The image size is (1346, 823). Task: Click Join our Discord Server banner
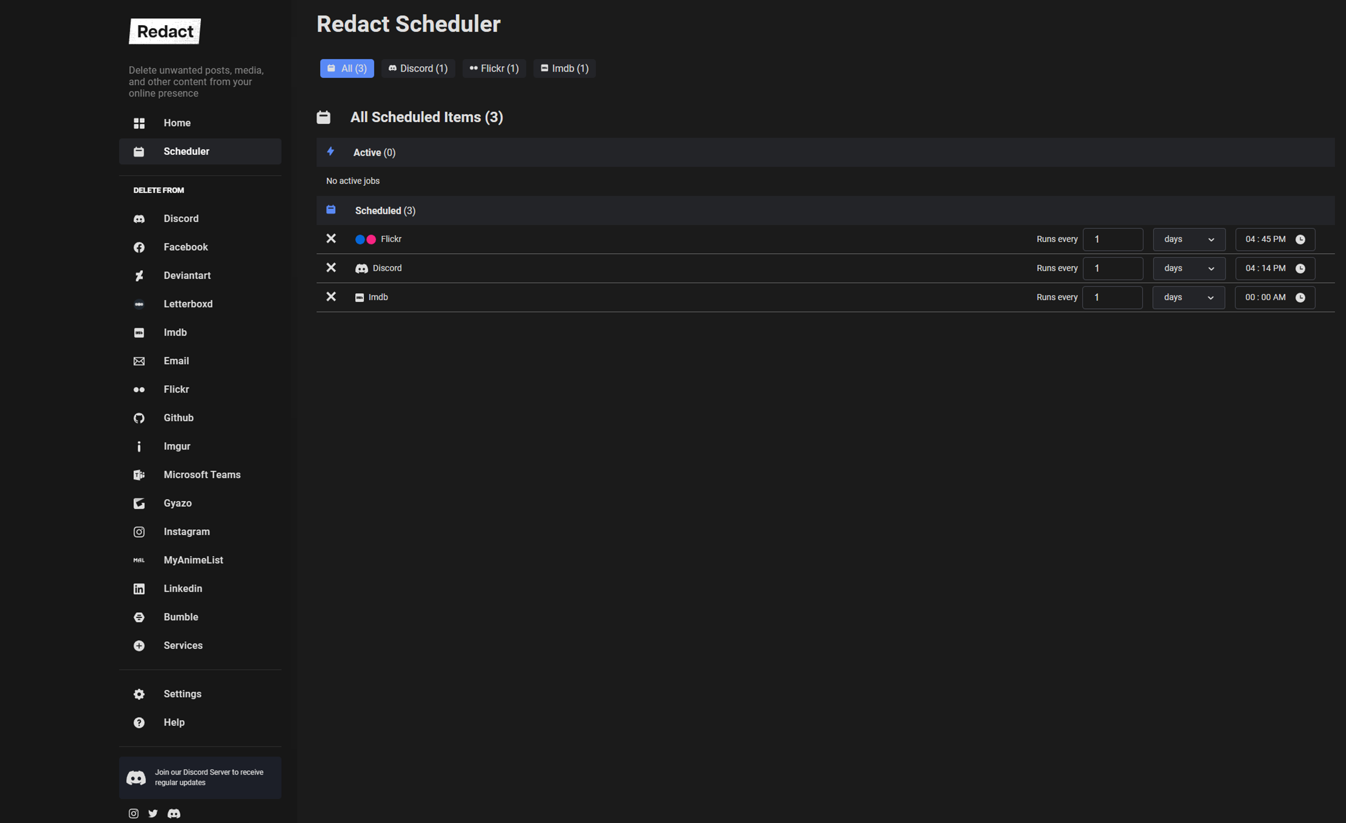coord(200,777)
